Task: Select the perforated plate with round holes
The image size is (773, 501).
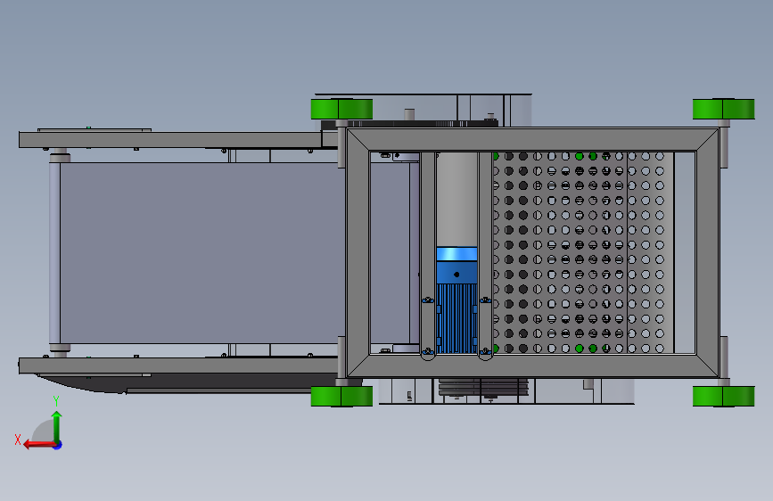Action: (583, 252)
